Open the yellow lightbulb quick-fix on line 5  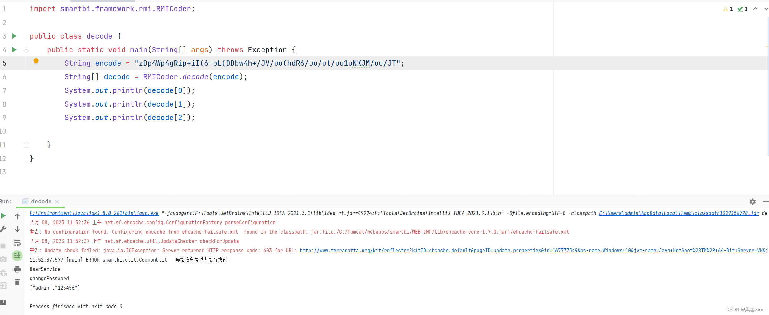tap(36, 62)
